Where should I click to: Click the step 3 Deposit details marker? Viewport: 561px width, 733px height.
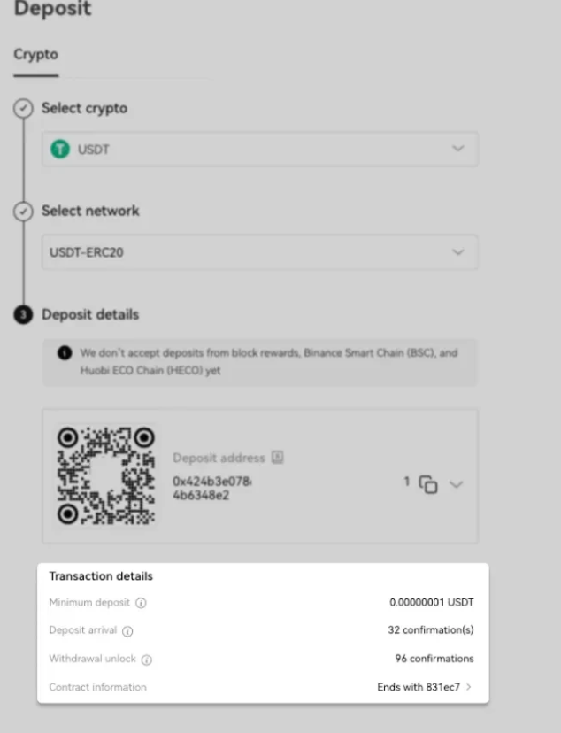pyautogui.click(x=24, y=315)
